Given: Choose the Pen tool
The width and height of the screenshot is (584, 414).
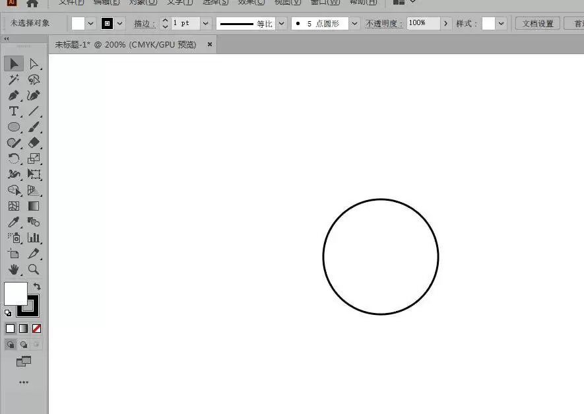Looking at the screenshot, I should [14, 95].
